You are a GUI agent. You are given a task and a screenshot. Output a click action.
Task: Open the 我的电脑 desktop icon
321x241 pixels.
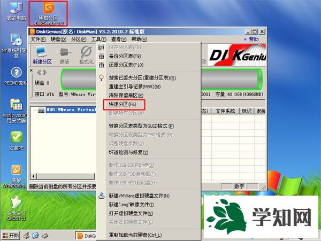click(16, 11)
